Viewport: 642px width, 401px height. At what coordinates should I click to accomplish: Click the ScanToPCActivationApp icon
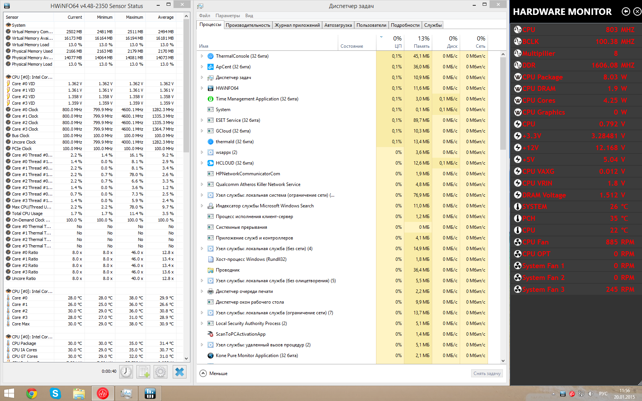point(210,334)
